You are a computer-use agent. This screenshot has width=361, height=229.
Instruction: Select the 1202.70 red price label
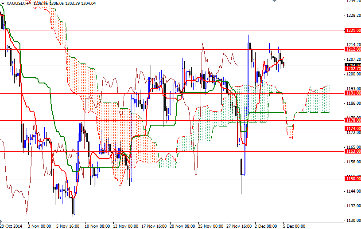[352, 69]
